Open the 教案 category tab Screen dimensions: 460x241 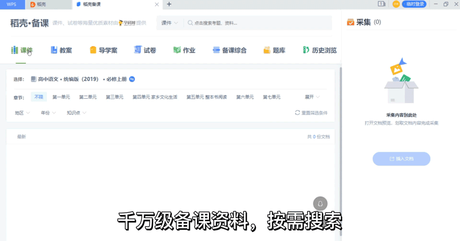coord(61,50)
